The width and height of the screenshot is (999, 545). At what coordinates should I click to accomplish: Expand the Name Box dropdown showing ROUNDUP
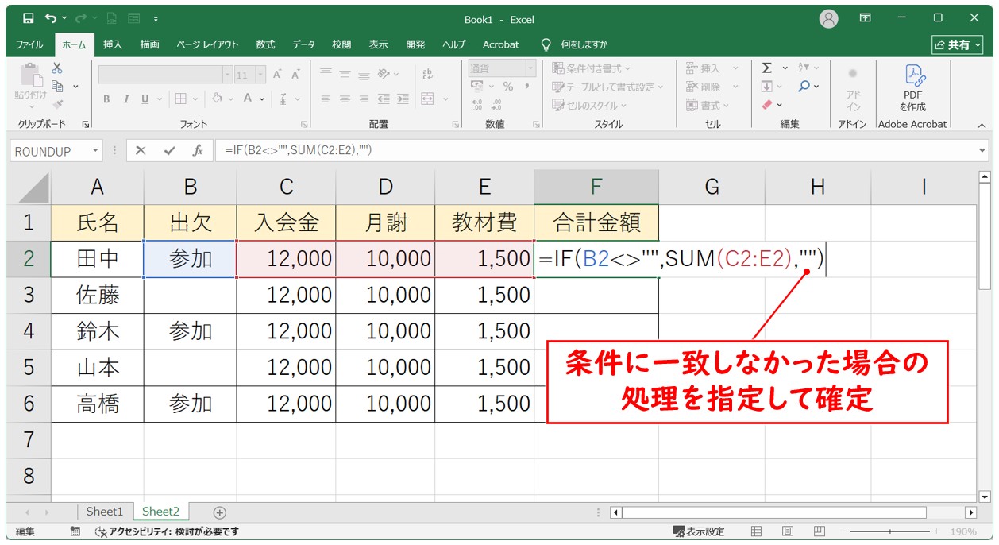pos(96,150)
